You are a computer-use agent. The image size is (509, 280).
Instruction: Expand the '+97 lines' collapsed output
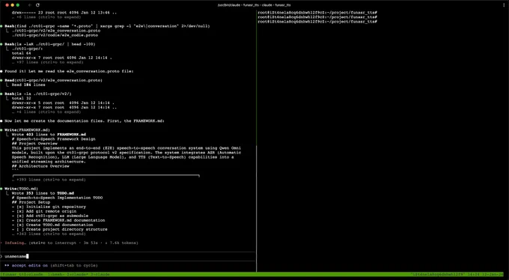(x=48, y=62)
